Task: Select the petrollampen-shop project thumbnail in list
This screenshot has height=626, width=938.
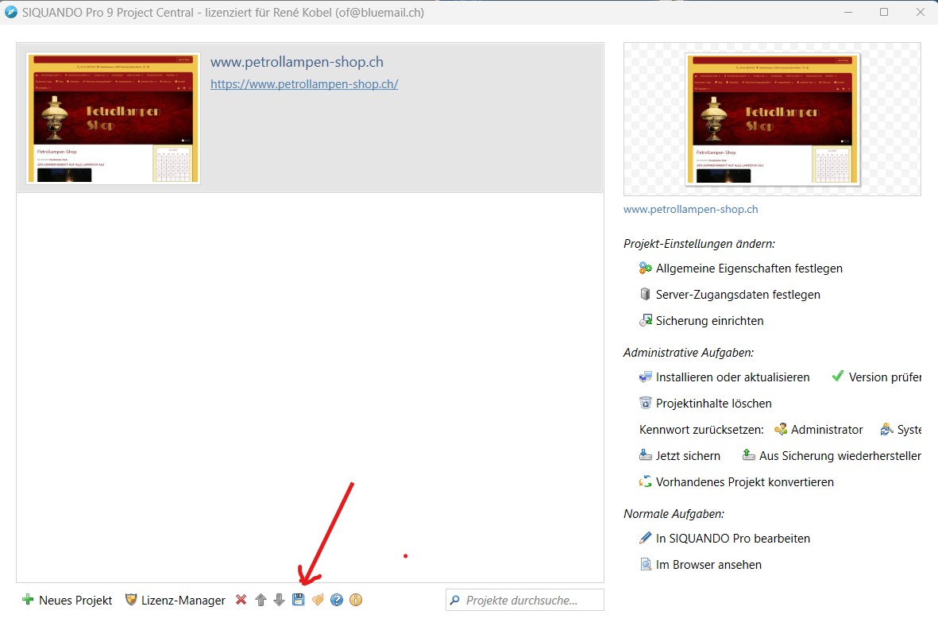Action: [x=113, y=118]
